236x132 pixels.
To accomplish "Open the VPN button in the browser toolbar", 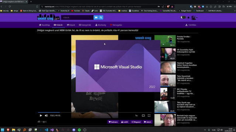I will (x=229, y=7).
